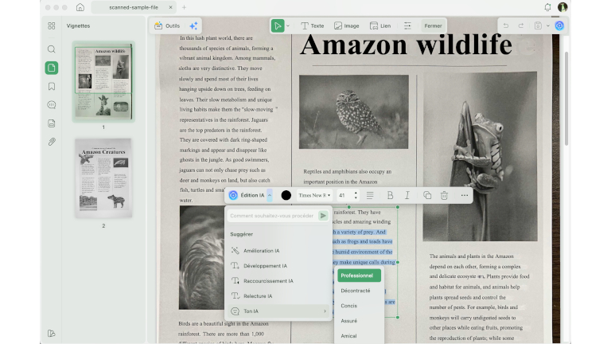This screenshot has height=344, width=611.
Task: Open the attachments paperclip icon
Action: 52,142
